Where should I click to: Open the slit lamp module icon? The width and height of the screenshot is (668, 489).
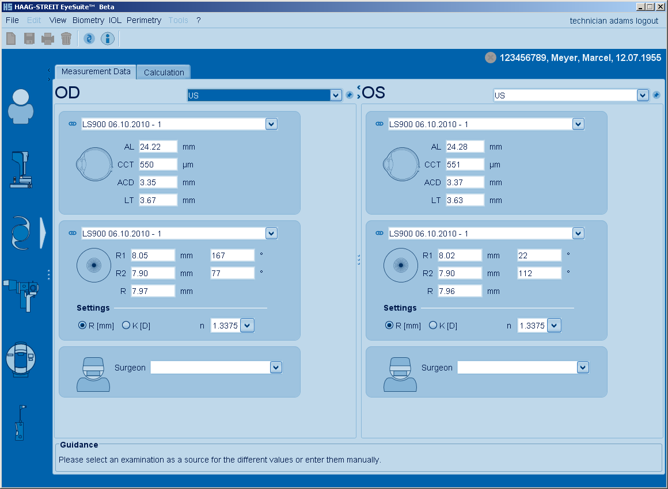click(x=22, y=170)
